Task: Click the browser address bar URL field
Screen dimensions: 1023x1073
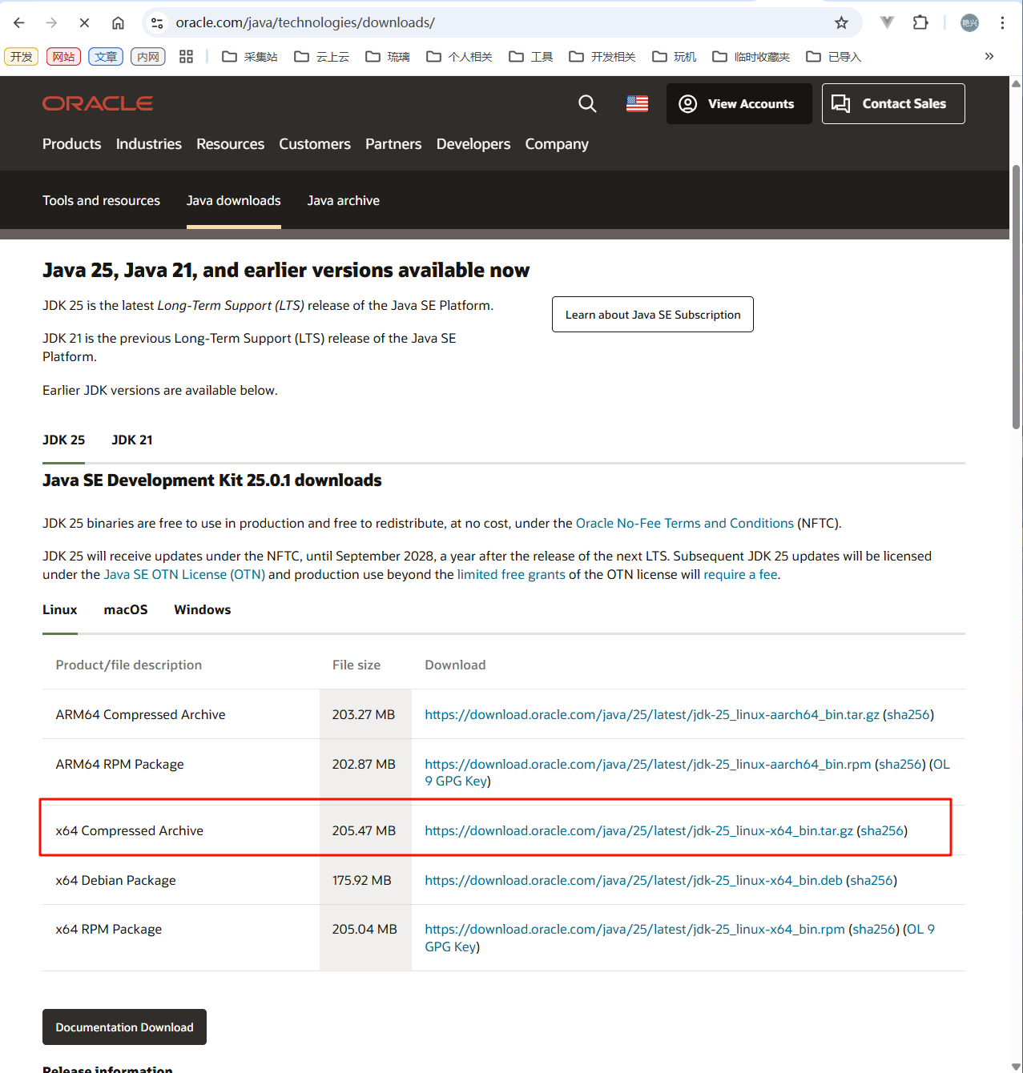Action: tap(481, 23)
